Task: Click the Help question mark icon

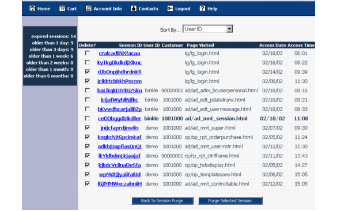Action: point(202,9)
